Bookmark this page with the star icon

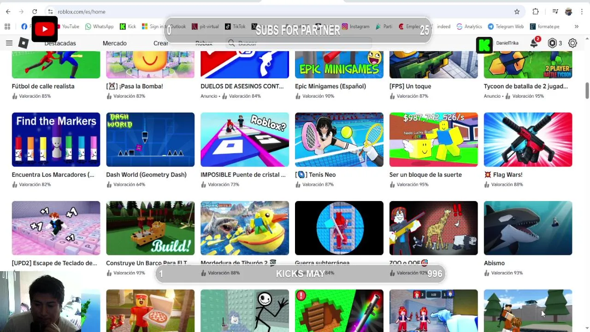click(517, 12)
